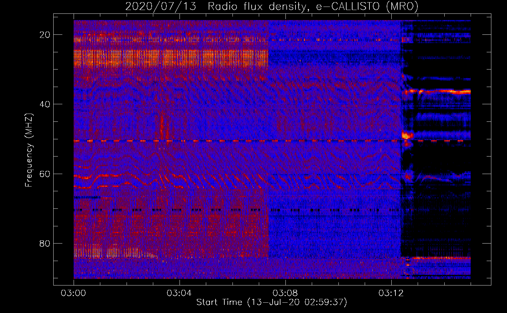
Task: Click the 20 MHz frequency tick label
Action: pyautogui.click(x=45, y=35)
